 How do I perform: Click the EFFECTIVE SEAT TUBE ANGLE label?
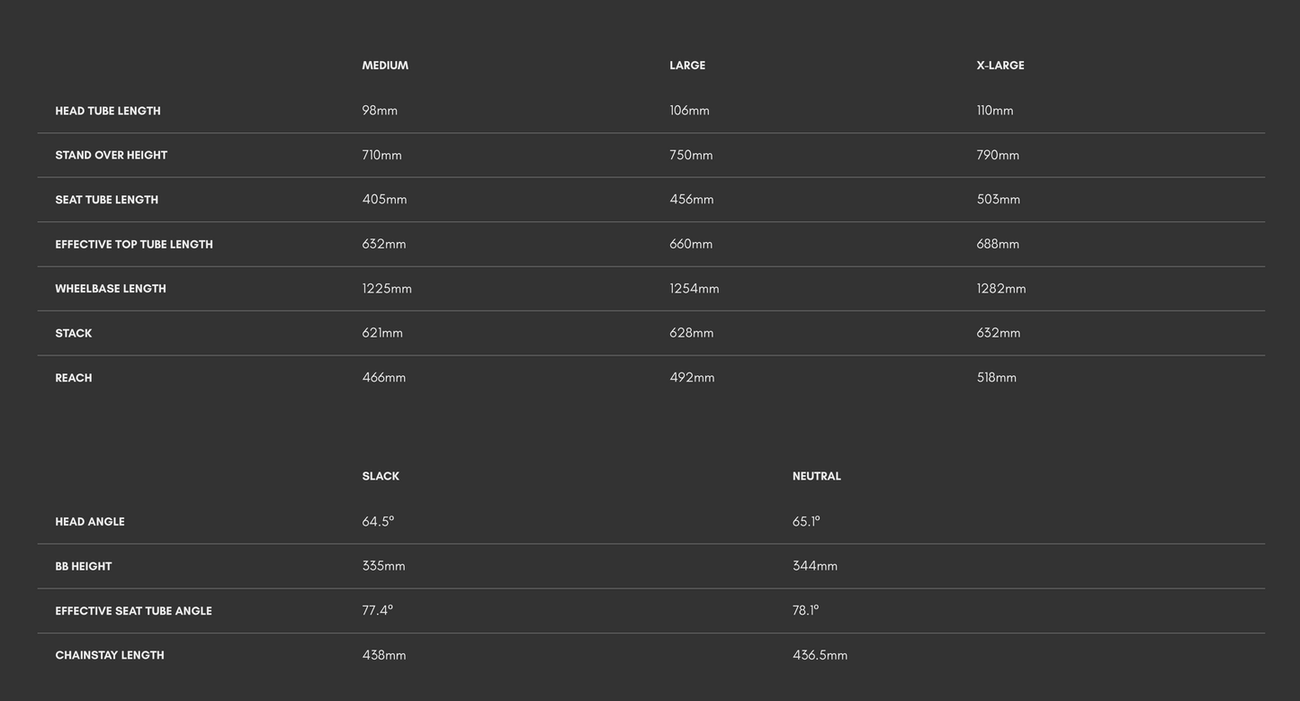pyautogui.click(x=134, y=611)
